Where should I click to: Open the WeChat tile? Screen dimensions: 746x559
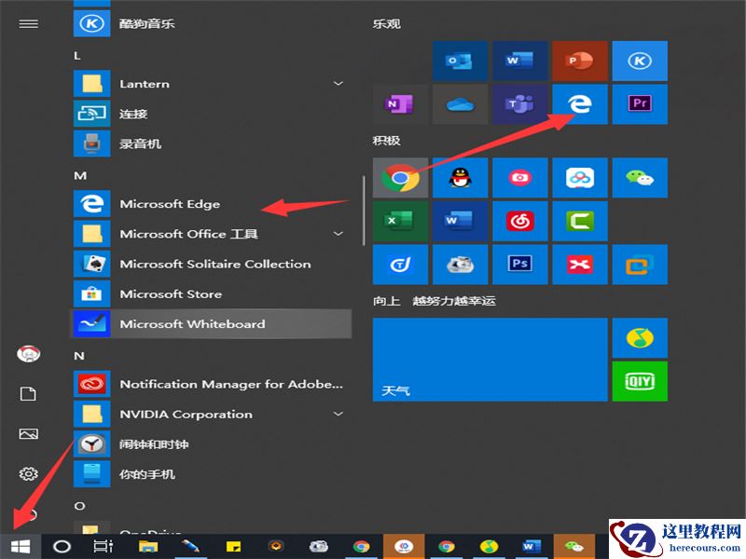(640, 177)
